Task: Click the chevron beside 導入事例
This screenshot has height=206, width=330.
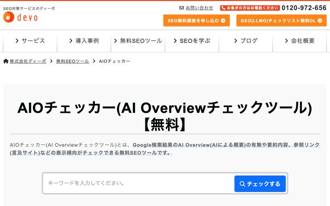Action: click(71, 41)
